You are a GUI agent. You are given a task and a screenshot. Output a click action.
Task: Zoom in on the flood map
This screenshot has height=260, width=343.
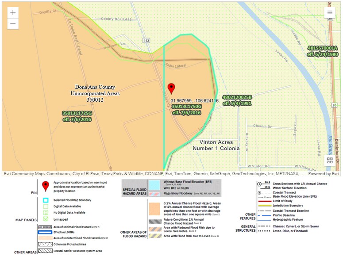coord(13,12)
